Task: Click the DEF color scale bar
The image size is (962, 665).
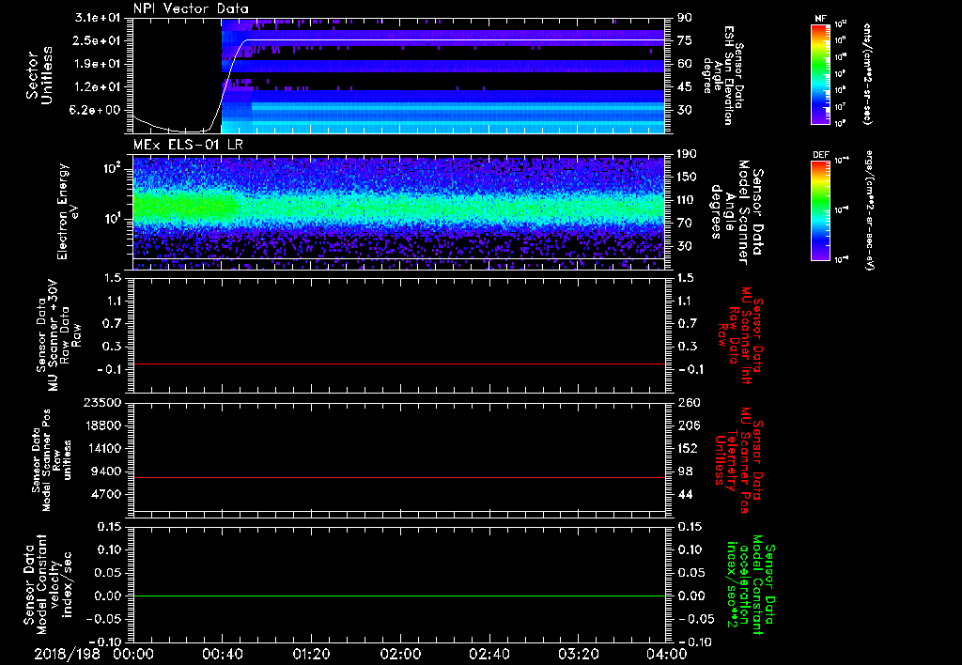Action: 818,209
